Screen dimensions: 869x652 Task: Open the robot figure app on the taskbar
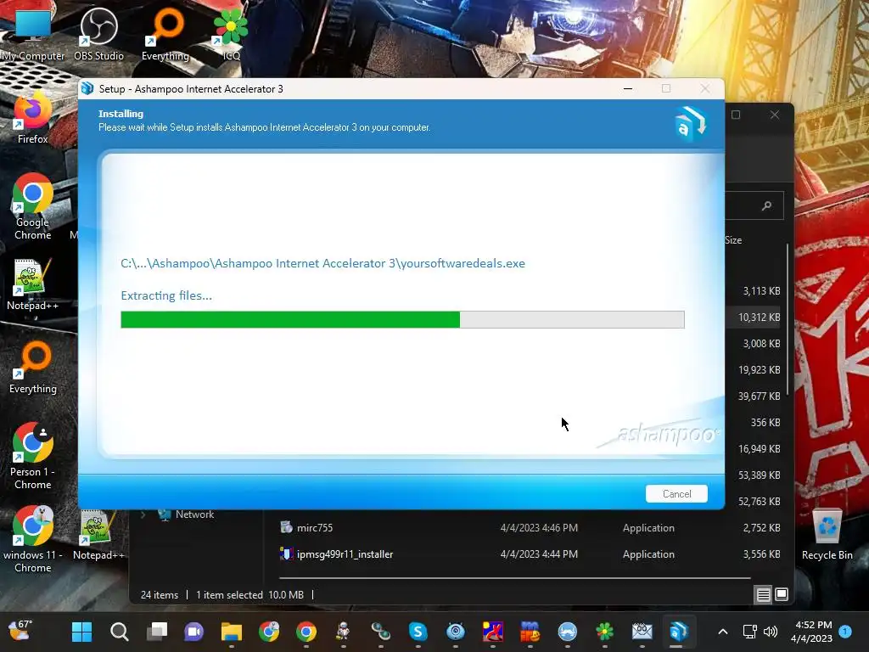[343, 632]
